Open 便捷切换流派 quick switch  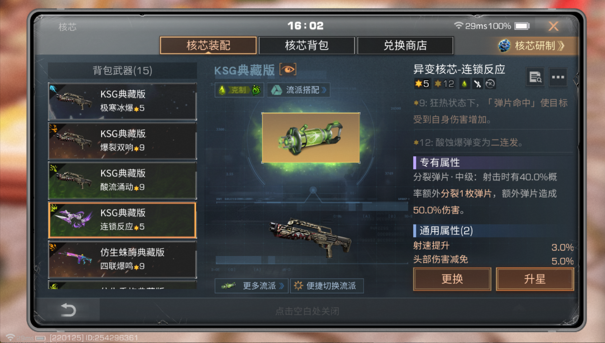click(327, 286)
